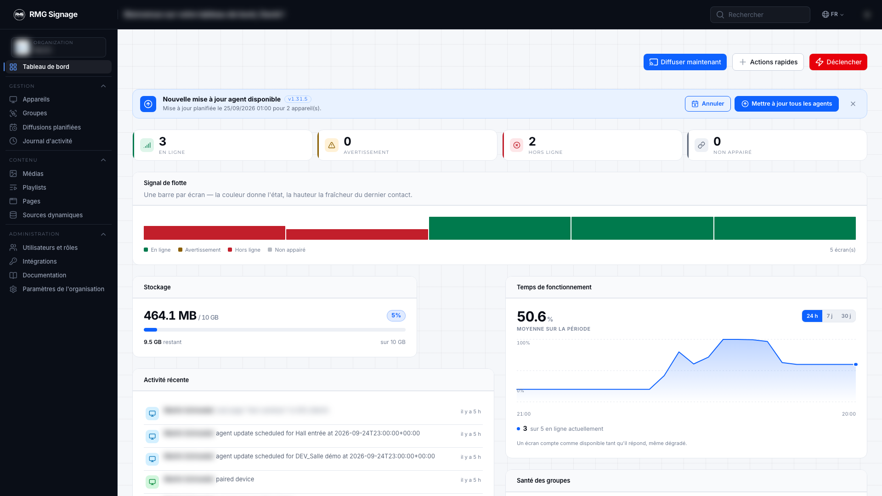
Task: Click the link icon in Non appairé card
Action: [701, 145]
